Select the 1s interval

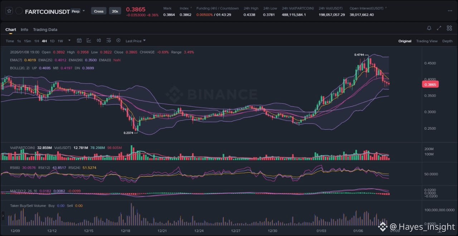(x=19, y=41)
